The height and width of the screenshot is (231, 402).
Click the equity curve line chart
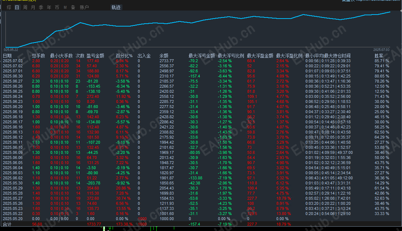(198, 29)
